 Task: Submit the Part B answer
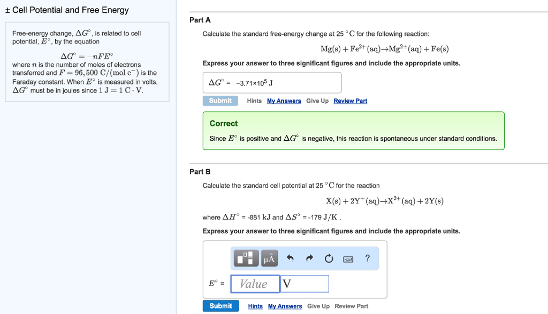tap(220, 305)
